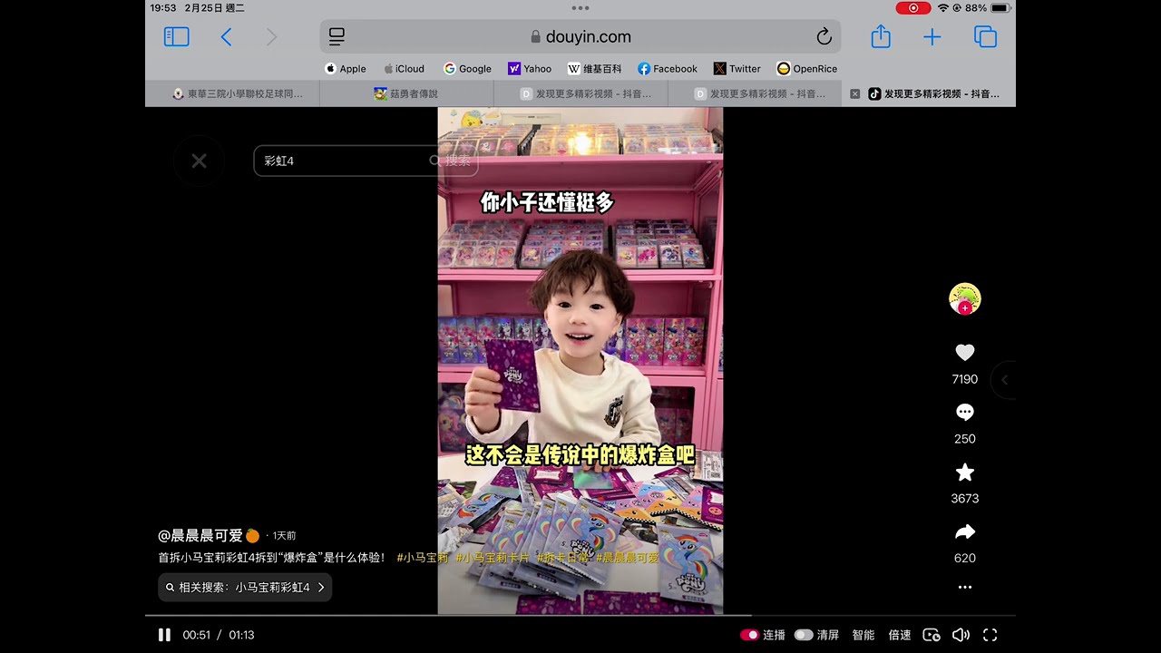Open the 倍速 playback speed menu
The image size is (1161, 653).
900,635
